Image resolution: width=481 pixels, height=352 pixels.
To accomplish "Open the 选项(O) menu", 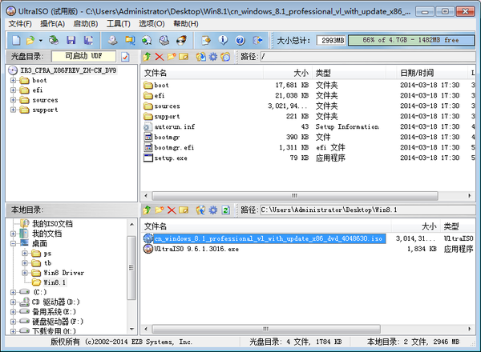I will pos(152,23).
